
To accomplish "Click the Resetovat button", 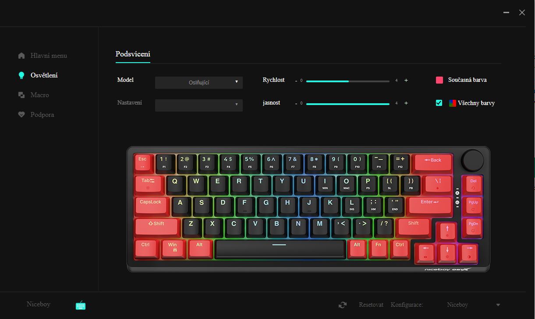I will [371, 305].
